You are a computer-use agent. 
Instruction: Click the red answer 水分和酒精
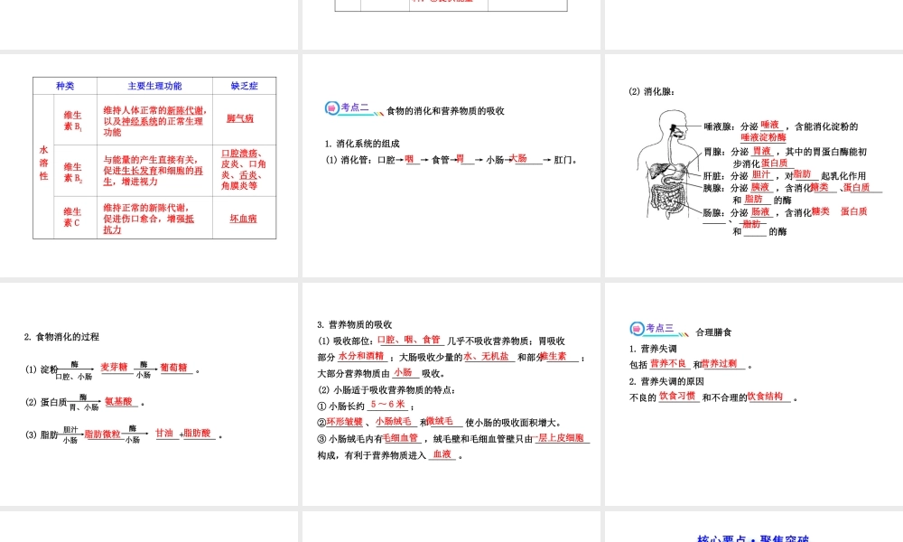361,356
